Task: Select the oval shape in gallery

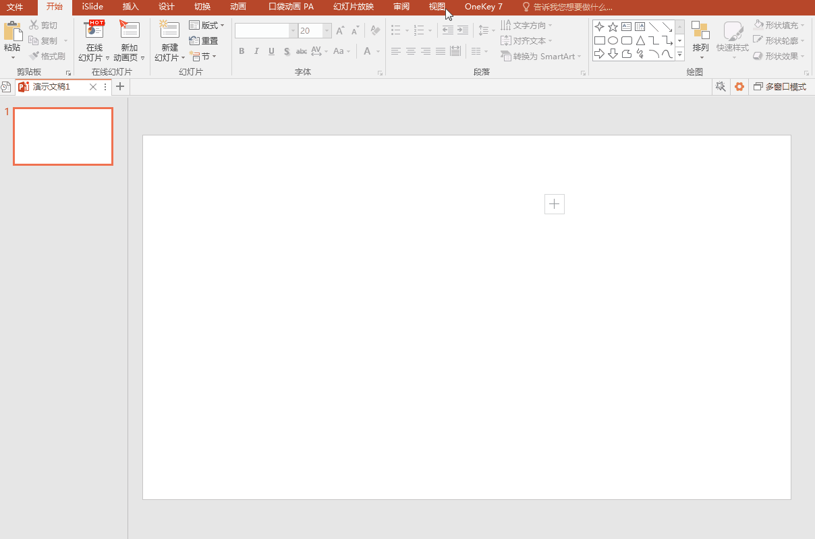Action: [x=613, y=40]
